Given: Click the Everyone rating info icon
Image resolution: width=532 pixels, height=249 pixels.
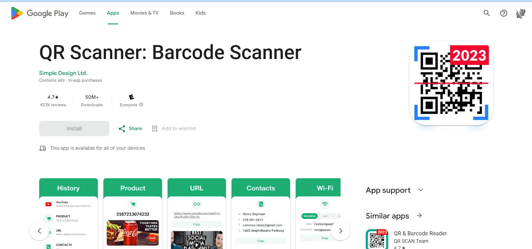Looking at the screenshot, I should tap(141, 105).
